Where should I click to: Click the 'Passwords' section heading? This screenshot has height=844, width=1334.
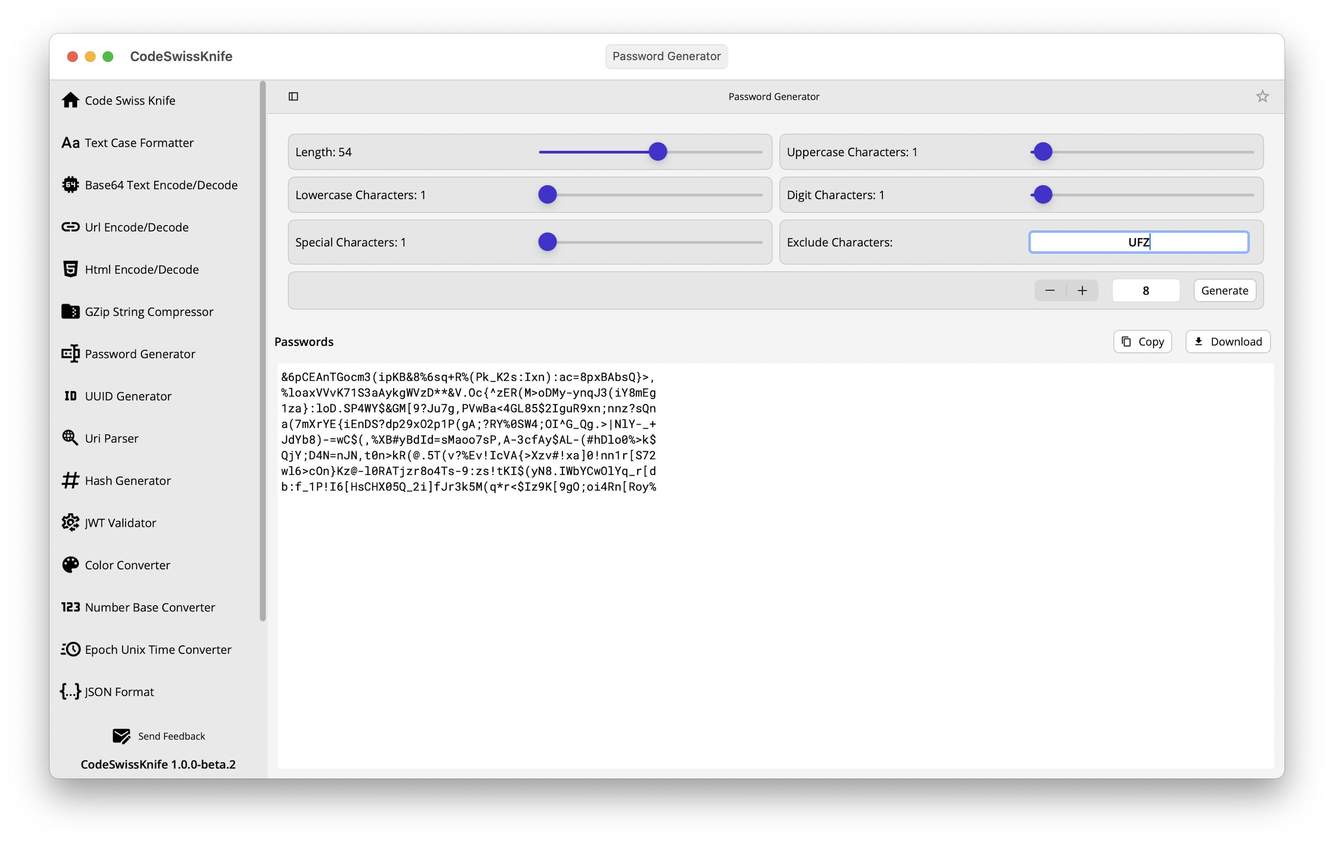pyautogui.click(x=303, y=341)
